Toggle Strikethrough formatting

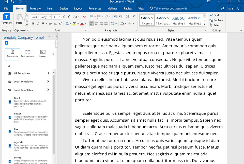click(50, 24)
